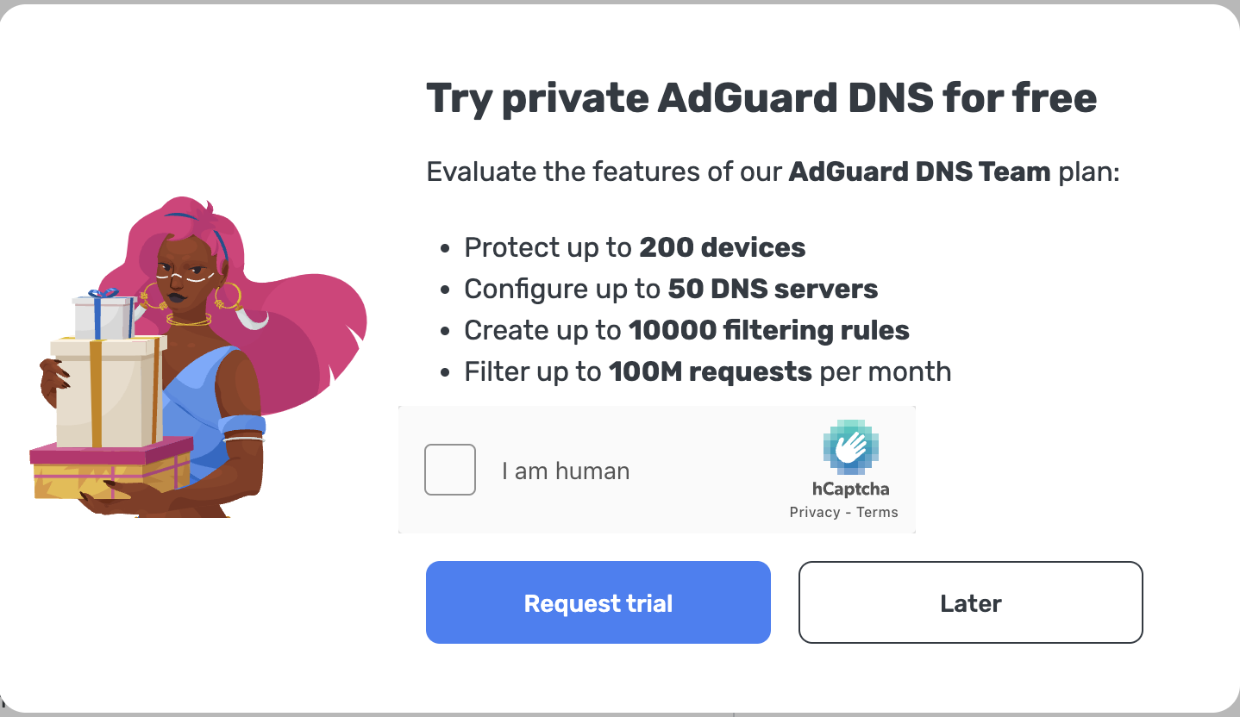Click the hCaptcha hand logo

click(850, 449)
